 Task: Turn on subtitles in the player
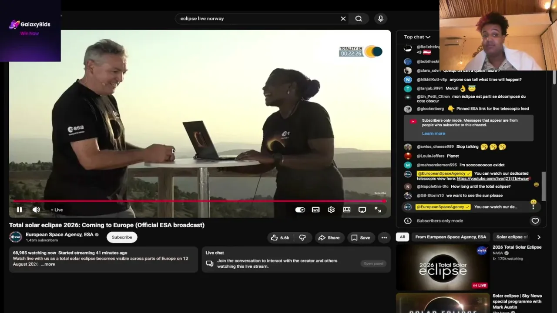tap(315, 210)
